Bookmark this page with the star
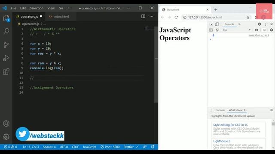 point(248,17)
